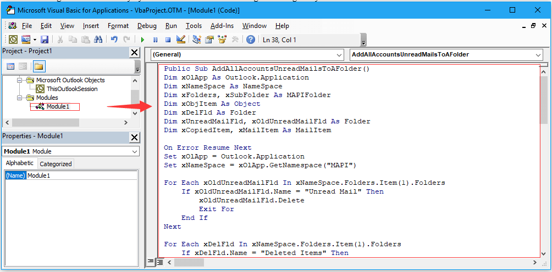Open Visual Basic Help question mark icon
The image size is (552, 272).
tap(250, 39)
